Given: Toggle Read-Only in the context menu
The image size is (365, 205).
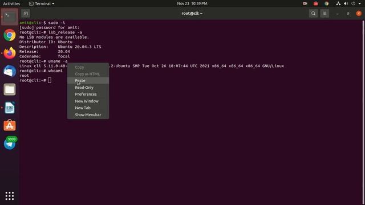Looking at the screenshot, I should 88,87.
